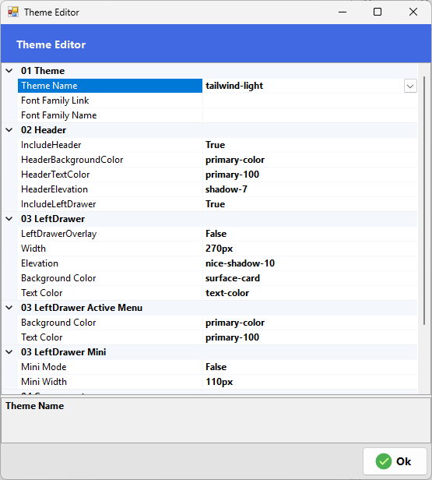Click the primary-100 value for HeaderTextColor

point(232,175)
